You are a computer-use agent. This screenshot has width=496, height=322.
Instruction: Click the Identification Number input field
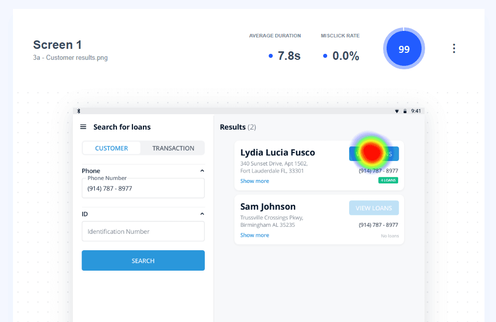click(143, 231)
